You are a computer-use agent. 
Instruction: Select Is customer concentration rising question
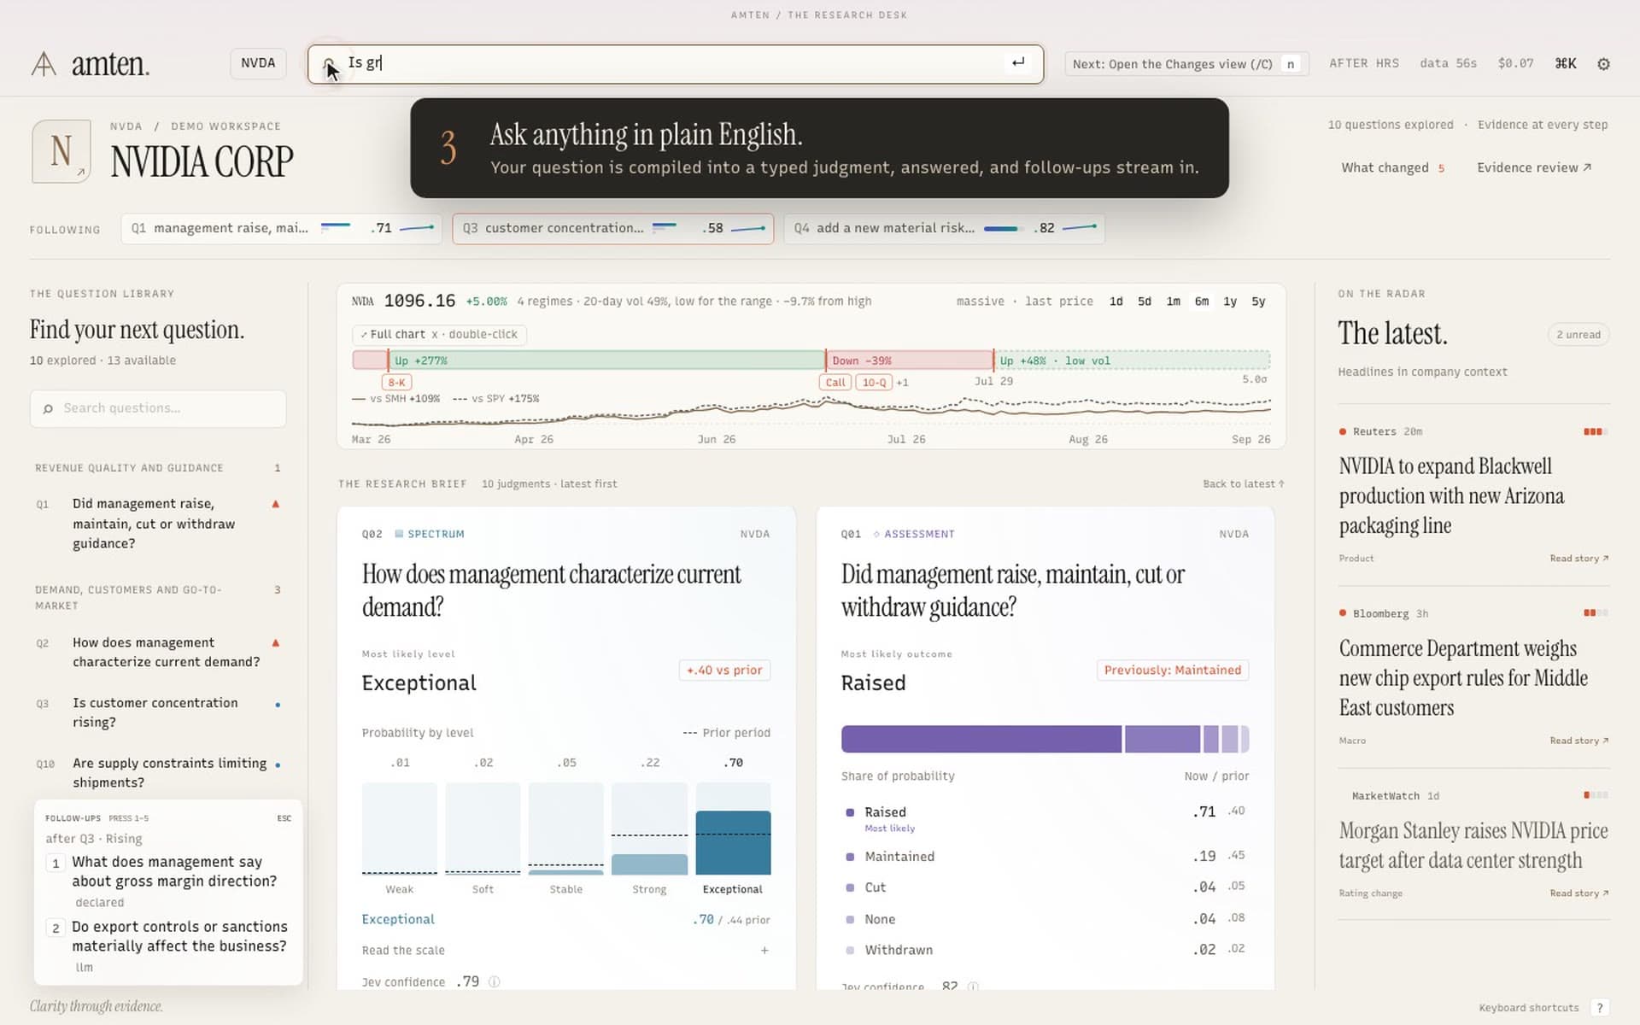click(x=158, y=712)
